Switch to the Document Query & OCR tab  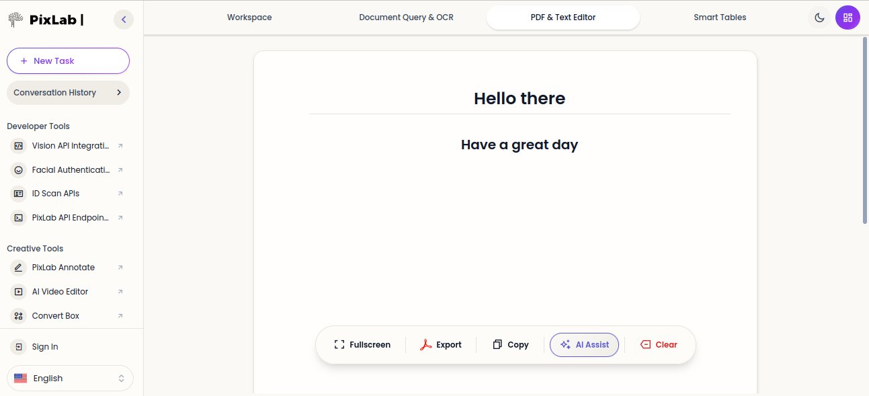(x=407, y=17)
